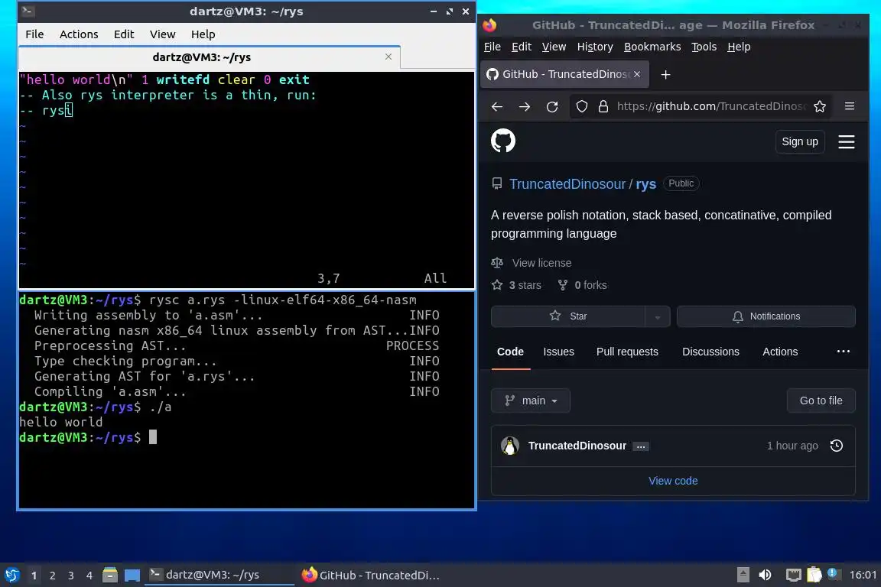The height and width of the screenshot is (587, 881).
Task: Open the terminal Actions menu
Action: (79, 34)
